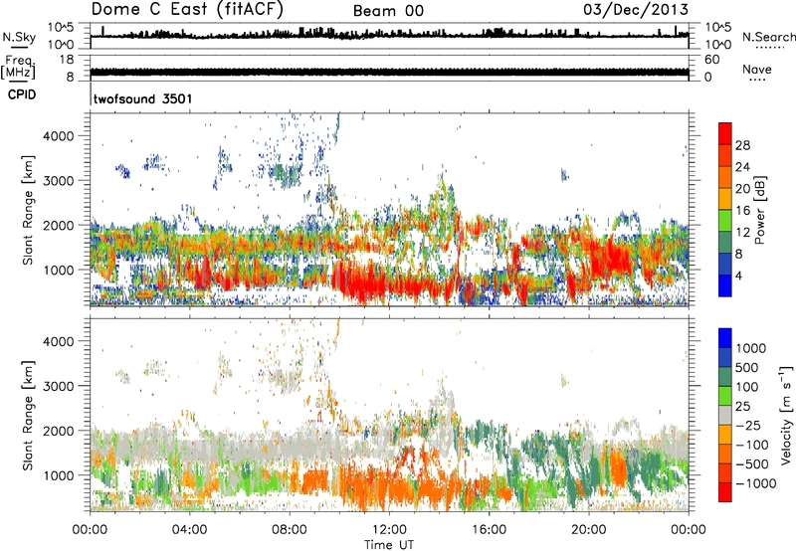The image size is (796, 551).
Task: Click the '-1000' tick on the Velocity scale
Action: [x=756, y=483]
